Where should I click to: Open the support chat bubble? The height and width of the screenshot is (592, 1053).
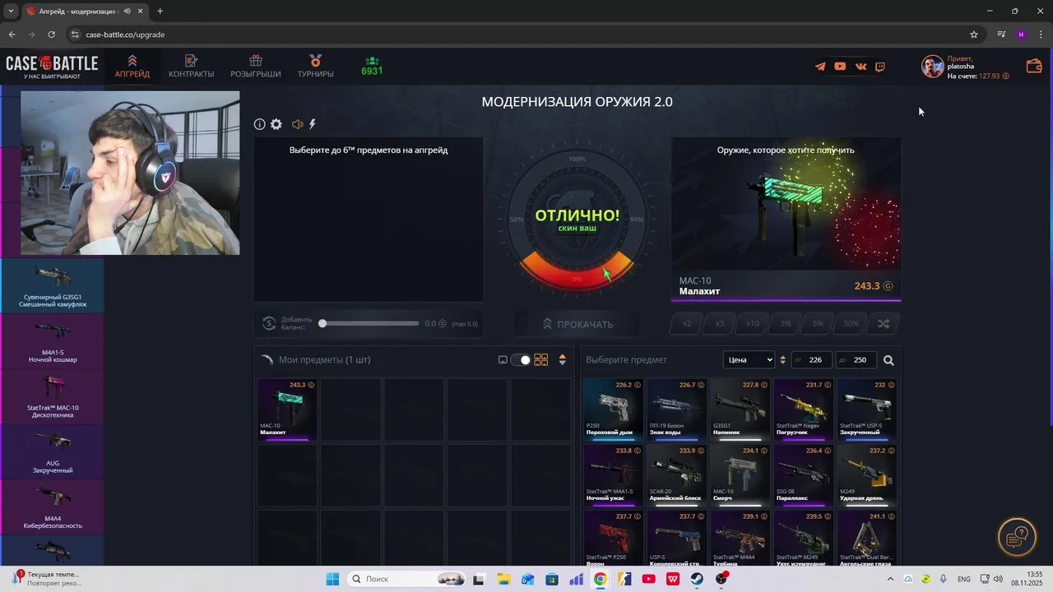pos(1018,538)
